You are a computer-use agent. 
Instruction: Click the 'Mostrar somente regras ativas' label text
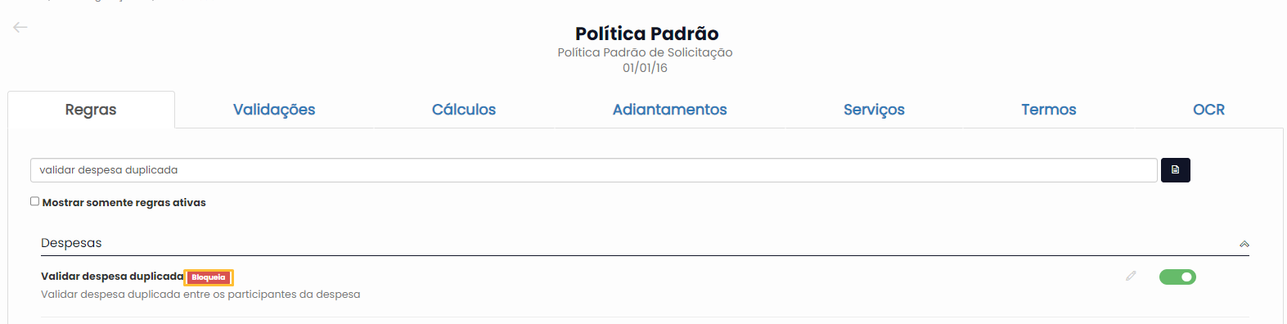pos(124,203)
